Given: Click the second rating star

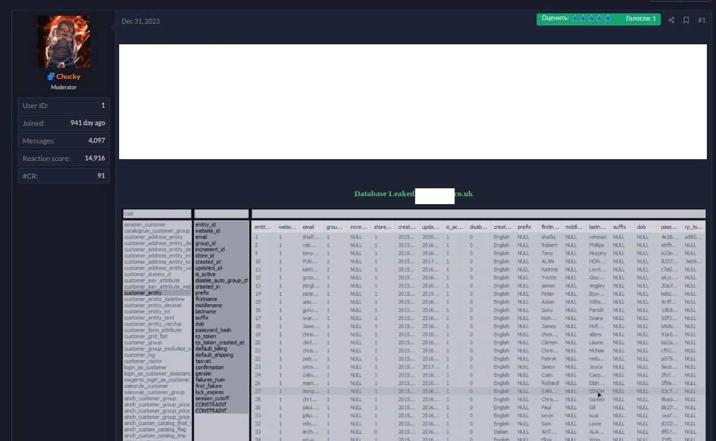Looking at the screenshot, I should 582,19.
